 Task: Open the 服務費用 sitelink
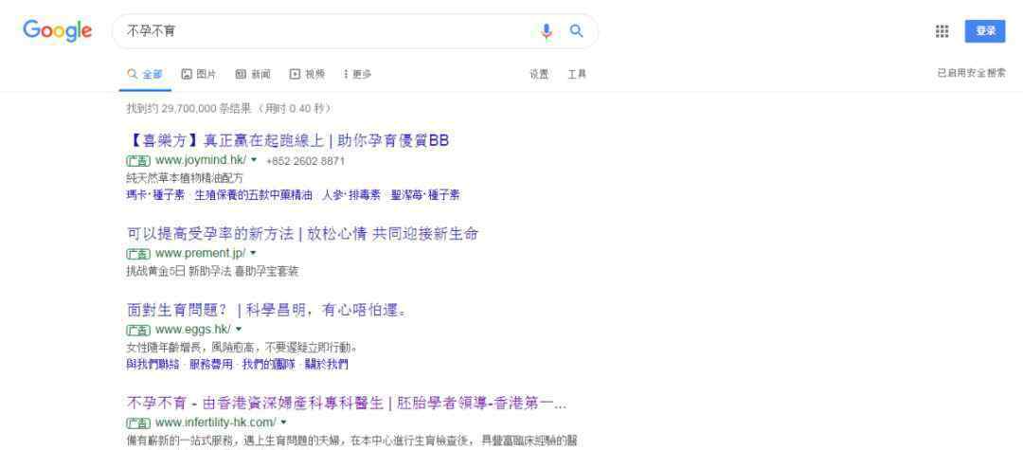pyautogui.click(x=210, y=364)
